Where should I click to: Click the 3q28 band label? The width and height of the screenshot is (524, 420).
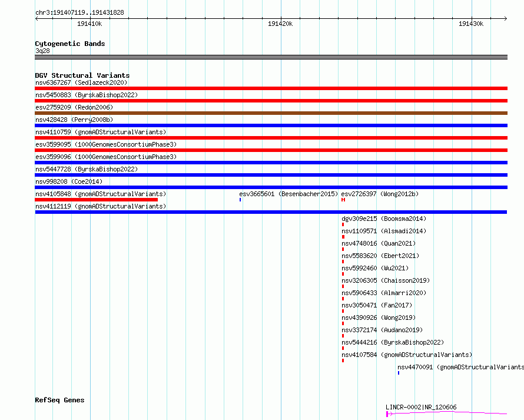pos(42,51)
